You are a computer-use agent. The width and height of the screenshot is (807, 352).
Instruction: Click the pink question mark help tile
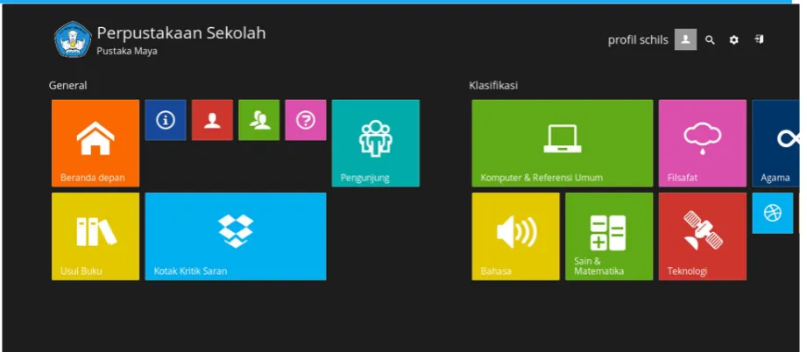[306, 120]
